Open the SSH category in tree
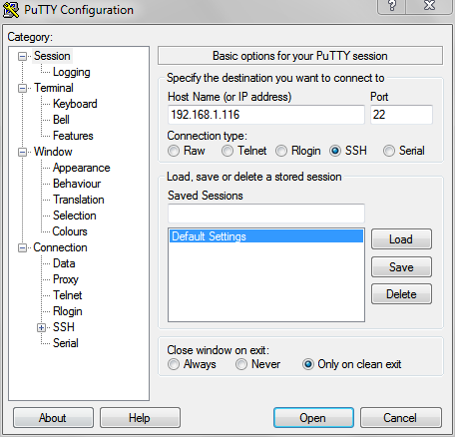 coord(64,327)
